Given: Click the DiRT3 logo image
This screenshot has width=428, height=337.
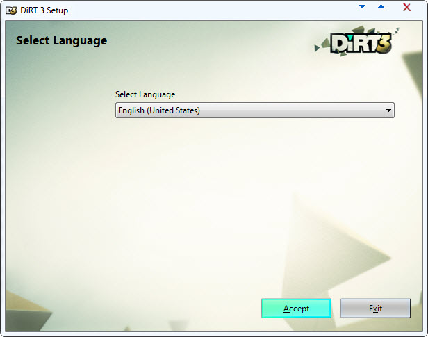Looking at the screenshot, I should click(357, 41).
